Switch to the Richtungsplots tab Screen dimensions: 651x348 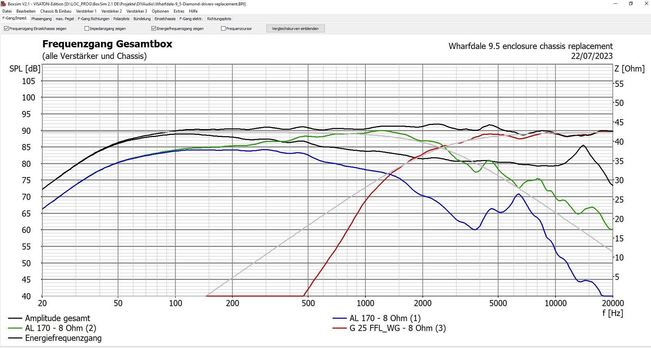point(219,19)
